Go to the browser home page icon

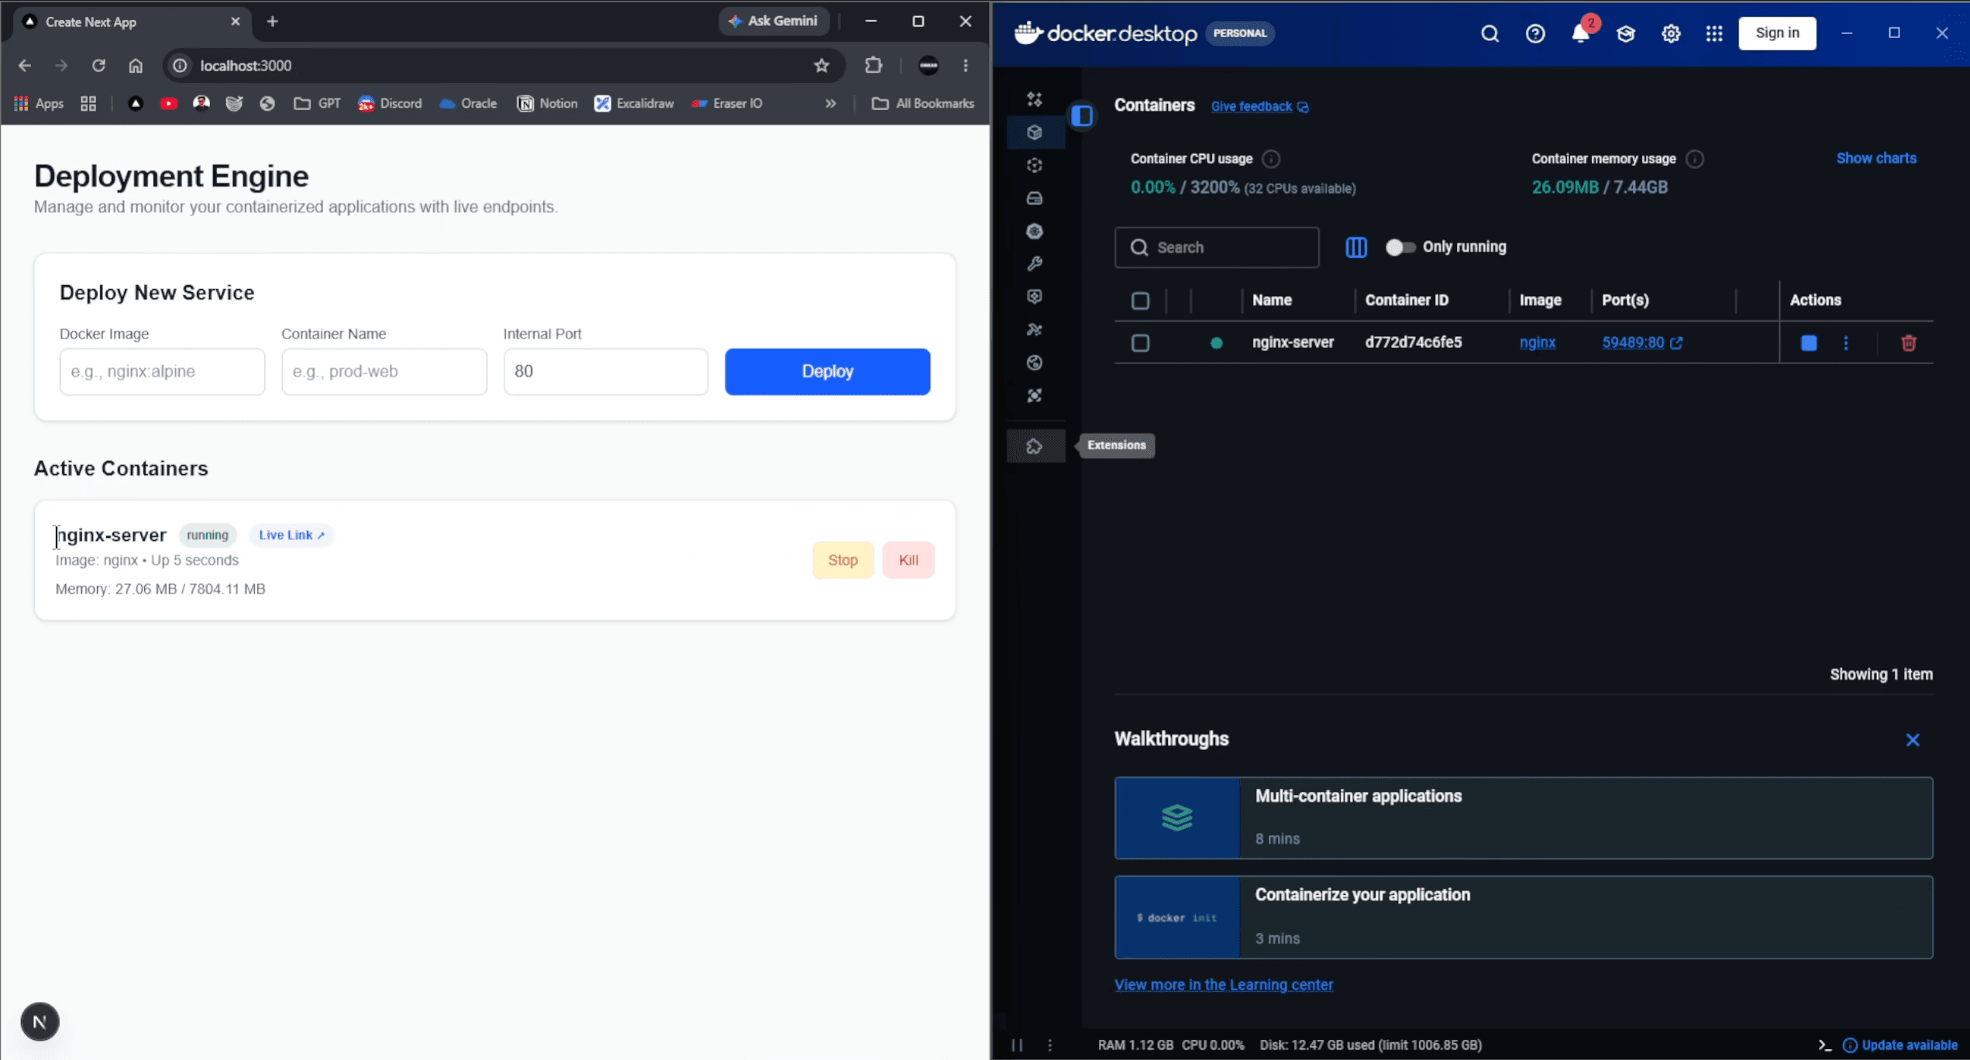[x=136, y=66]
